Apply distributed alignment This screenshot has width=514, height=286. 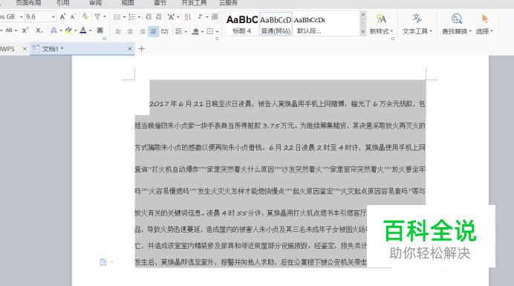point(165,31)
